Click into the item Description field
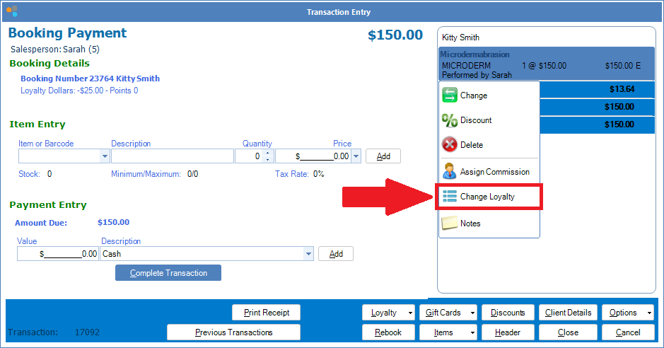This screenshot has width=664, height=348. [172, 156]
